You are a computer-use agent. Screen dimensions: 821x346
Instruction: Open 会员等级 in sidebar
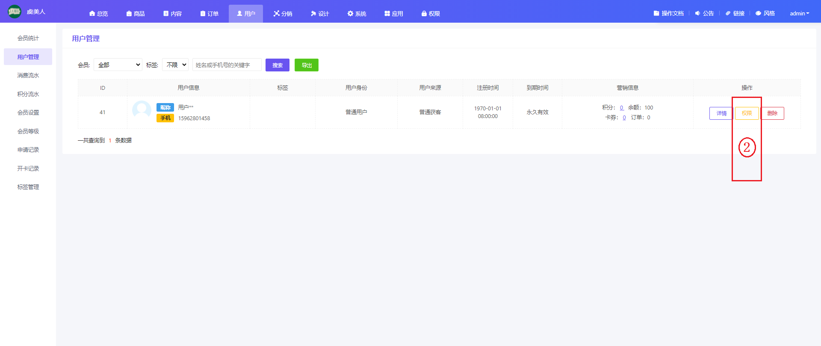(28, 131)
